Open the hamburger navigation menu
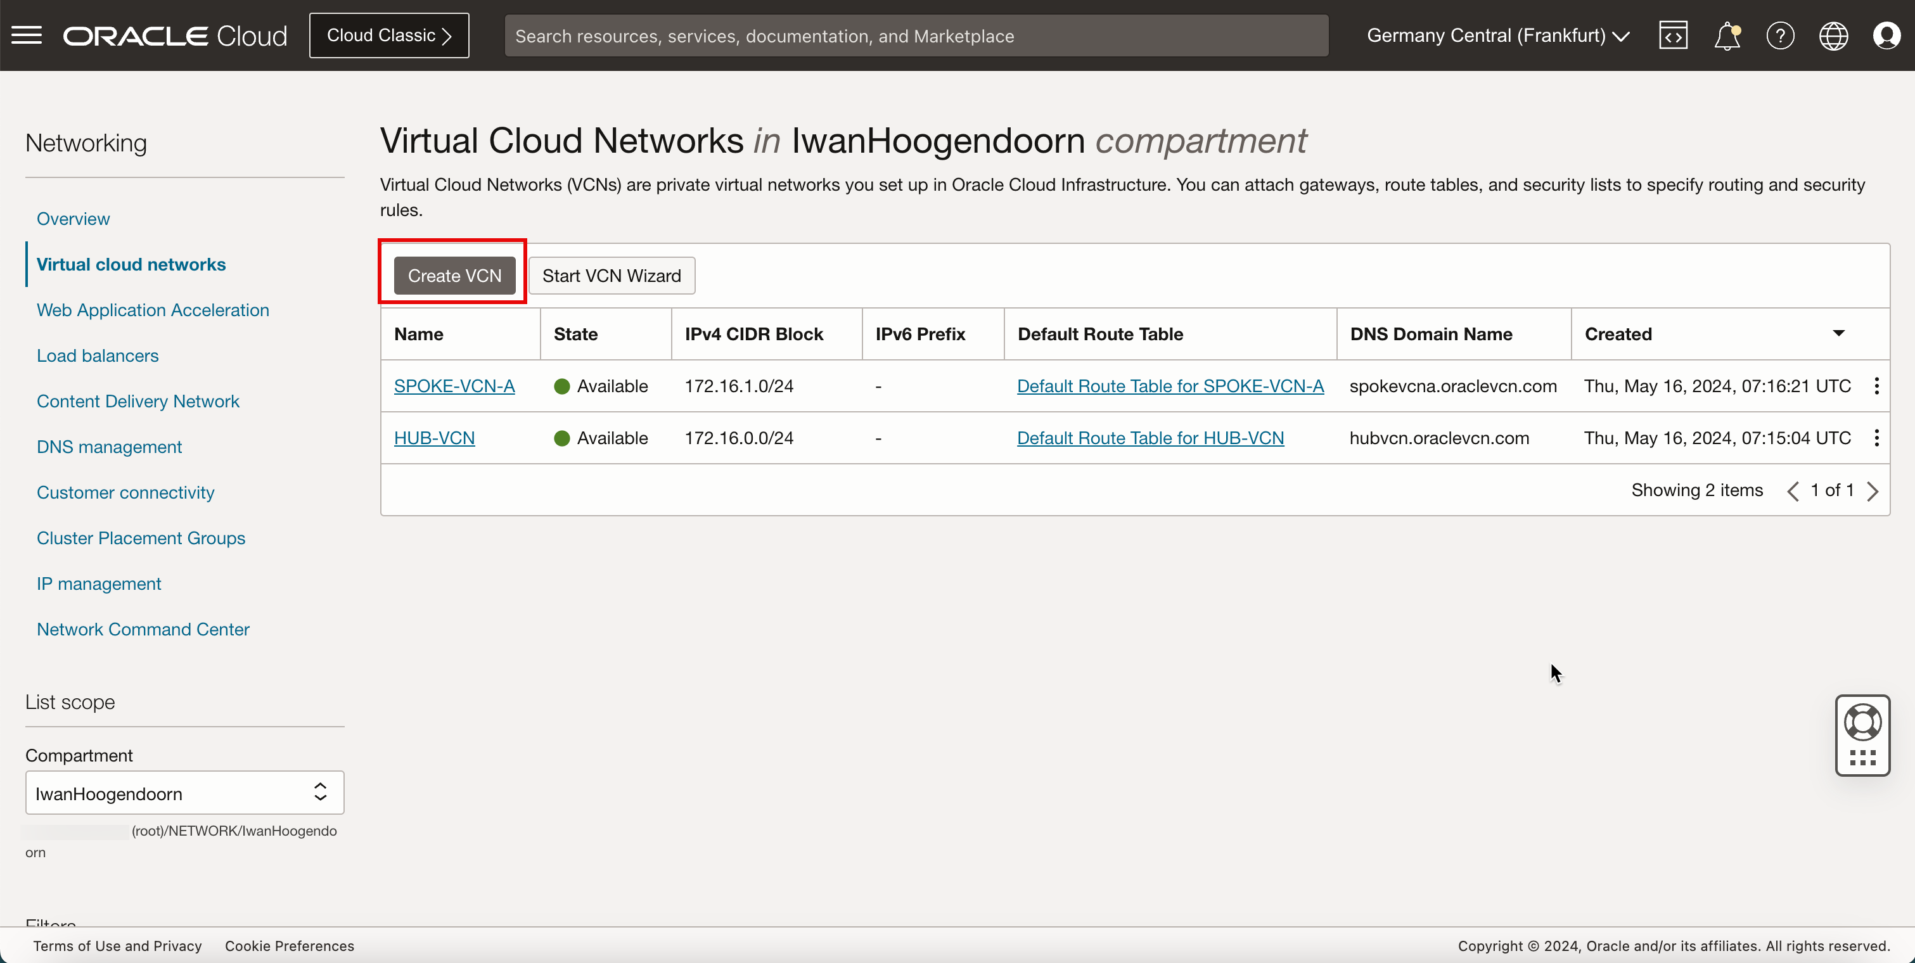The width and height of the screenshot is (1915, 963). coord(27,35)
